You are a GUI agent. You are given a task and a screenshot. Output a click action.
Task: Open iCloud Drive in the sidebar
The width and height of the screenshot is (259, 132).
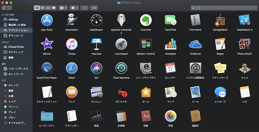[16, 47]
